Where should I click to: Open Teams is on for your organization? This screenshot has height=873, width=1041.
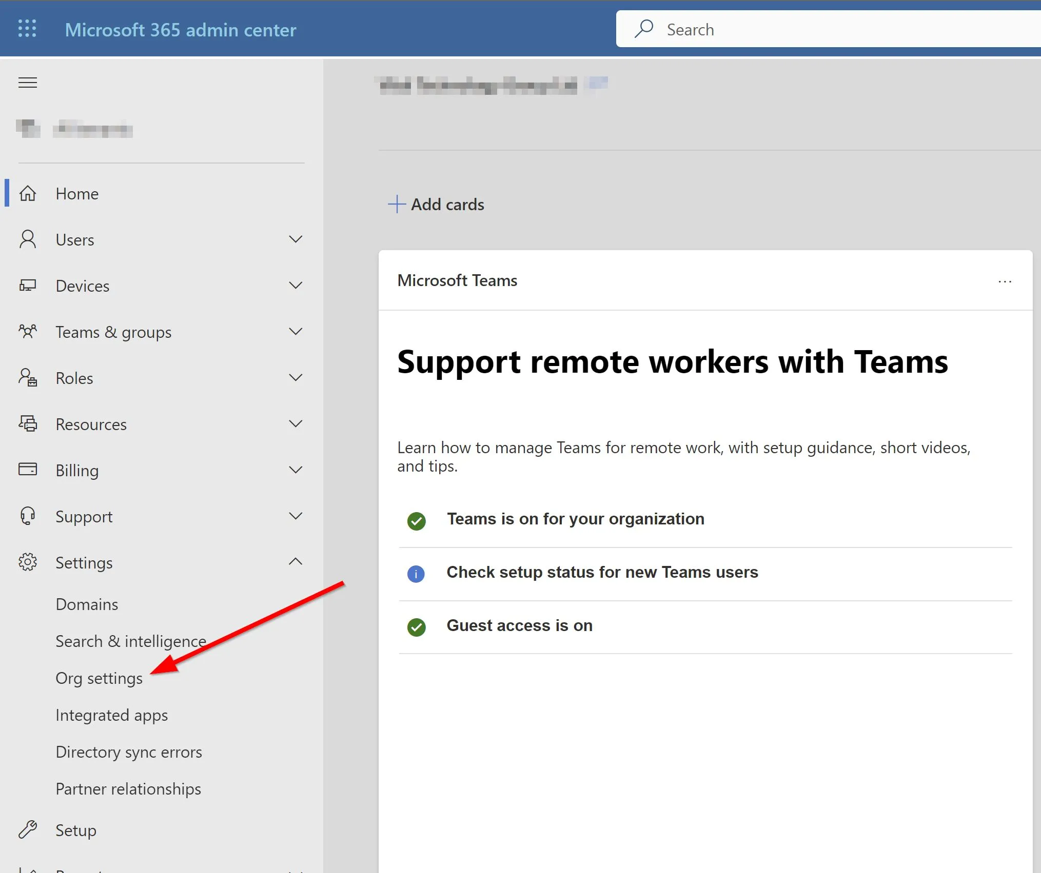[575, 519]
